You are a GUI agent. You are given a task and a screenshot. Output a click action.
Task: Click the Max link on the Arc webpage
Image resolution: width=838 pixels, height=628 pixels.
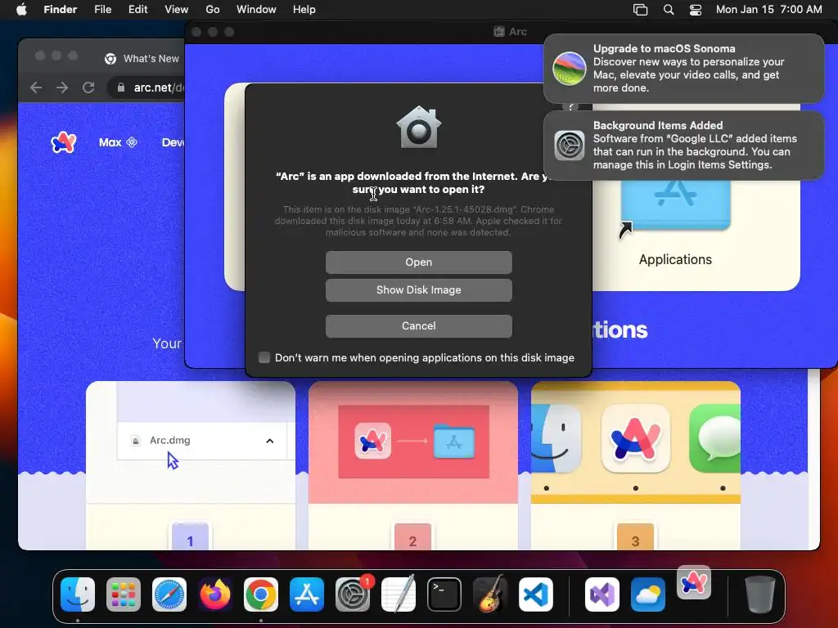click(x=118, y=142)
